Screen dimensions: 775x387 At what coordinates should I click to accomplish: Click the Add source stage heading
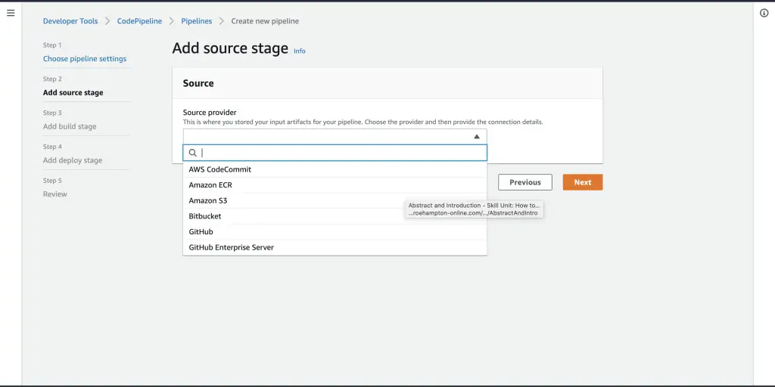pyautogui.click(x=230, y=48)
